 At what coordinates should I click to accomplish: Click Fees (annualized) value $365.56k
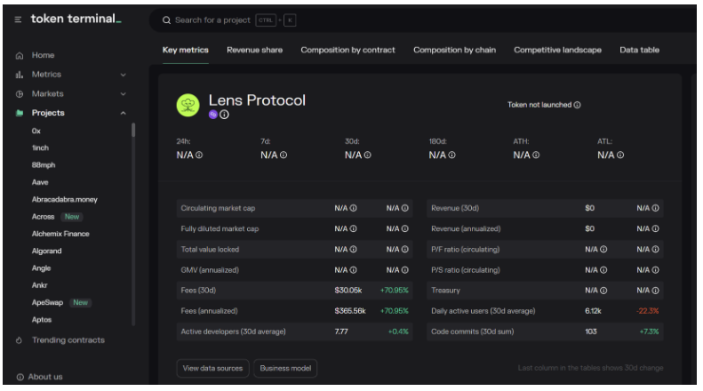[350, 312]
